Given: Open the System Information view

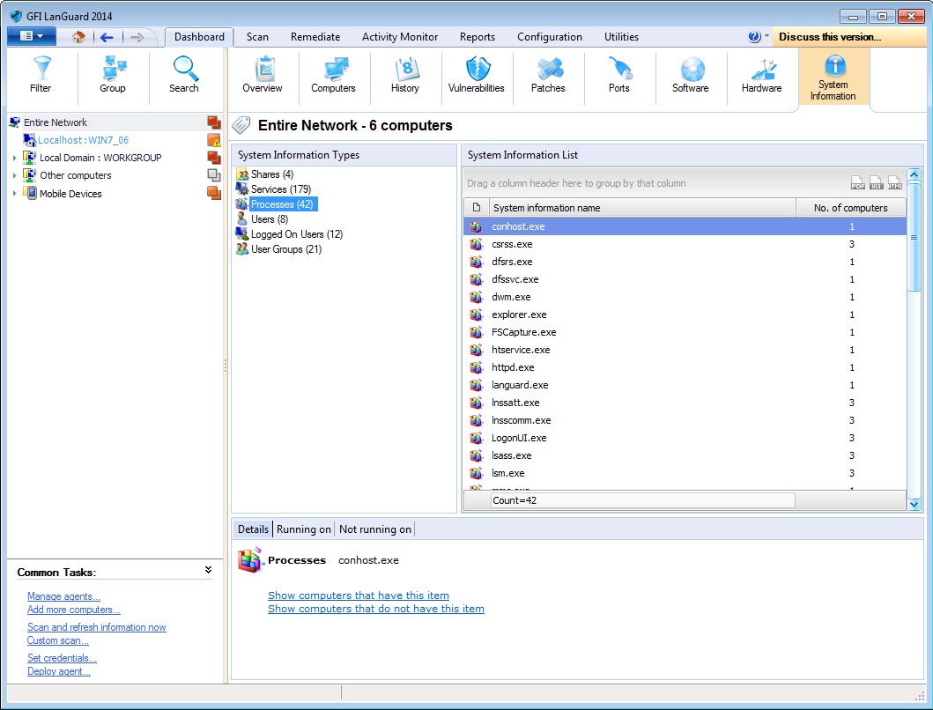Looking at the screenshot, I should [833, 78].
